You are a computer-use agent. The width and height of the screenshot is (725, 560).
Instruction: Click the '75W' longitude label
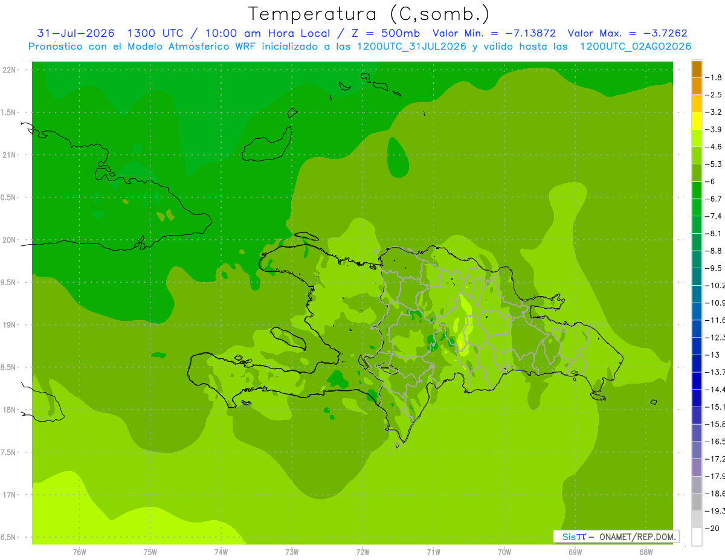150,552
